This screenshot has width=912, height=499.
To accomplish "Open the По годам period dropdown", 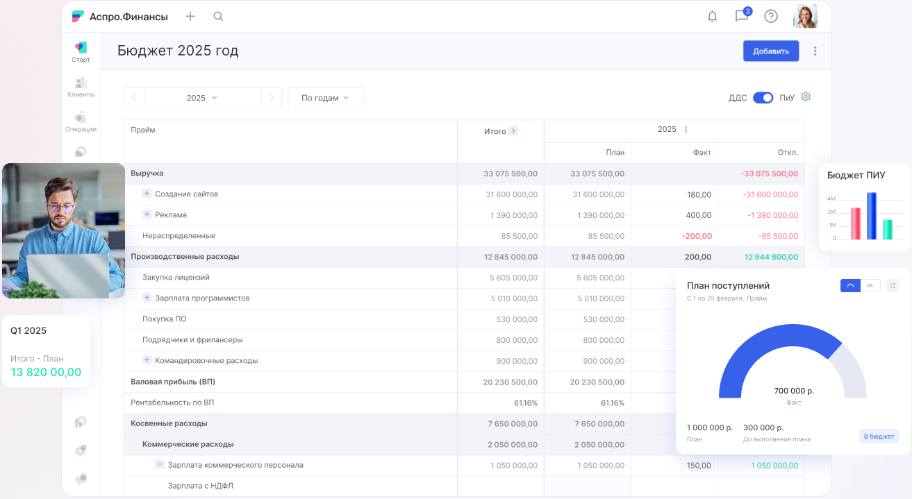I will coord(326,98).
